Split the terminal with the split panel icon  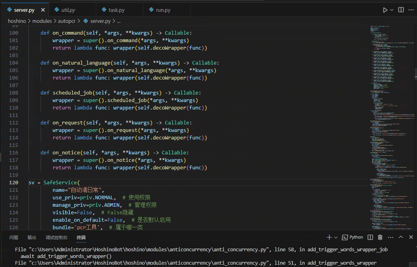[x=369, y=237]
